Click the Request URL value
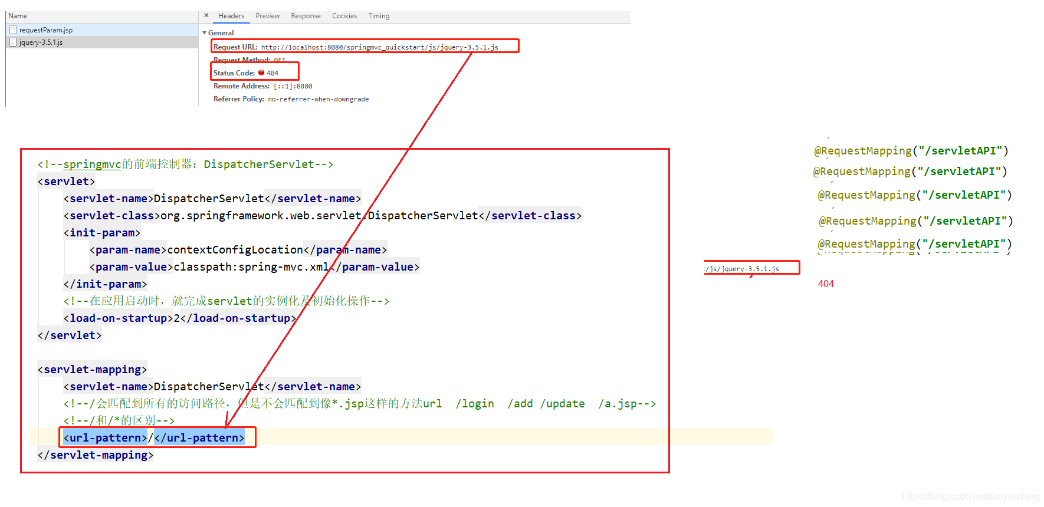Viewport: 1044px width, 507px height. 379,47
